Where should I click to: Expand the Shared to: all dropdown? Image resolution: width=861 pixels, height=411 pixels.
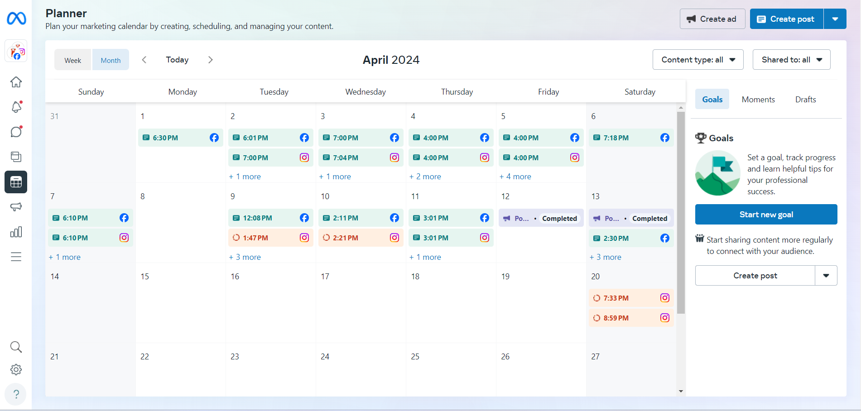coord(791,60)
